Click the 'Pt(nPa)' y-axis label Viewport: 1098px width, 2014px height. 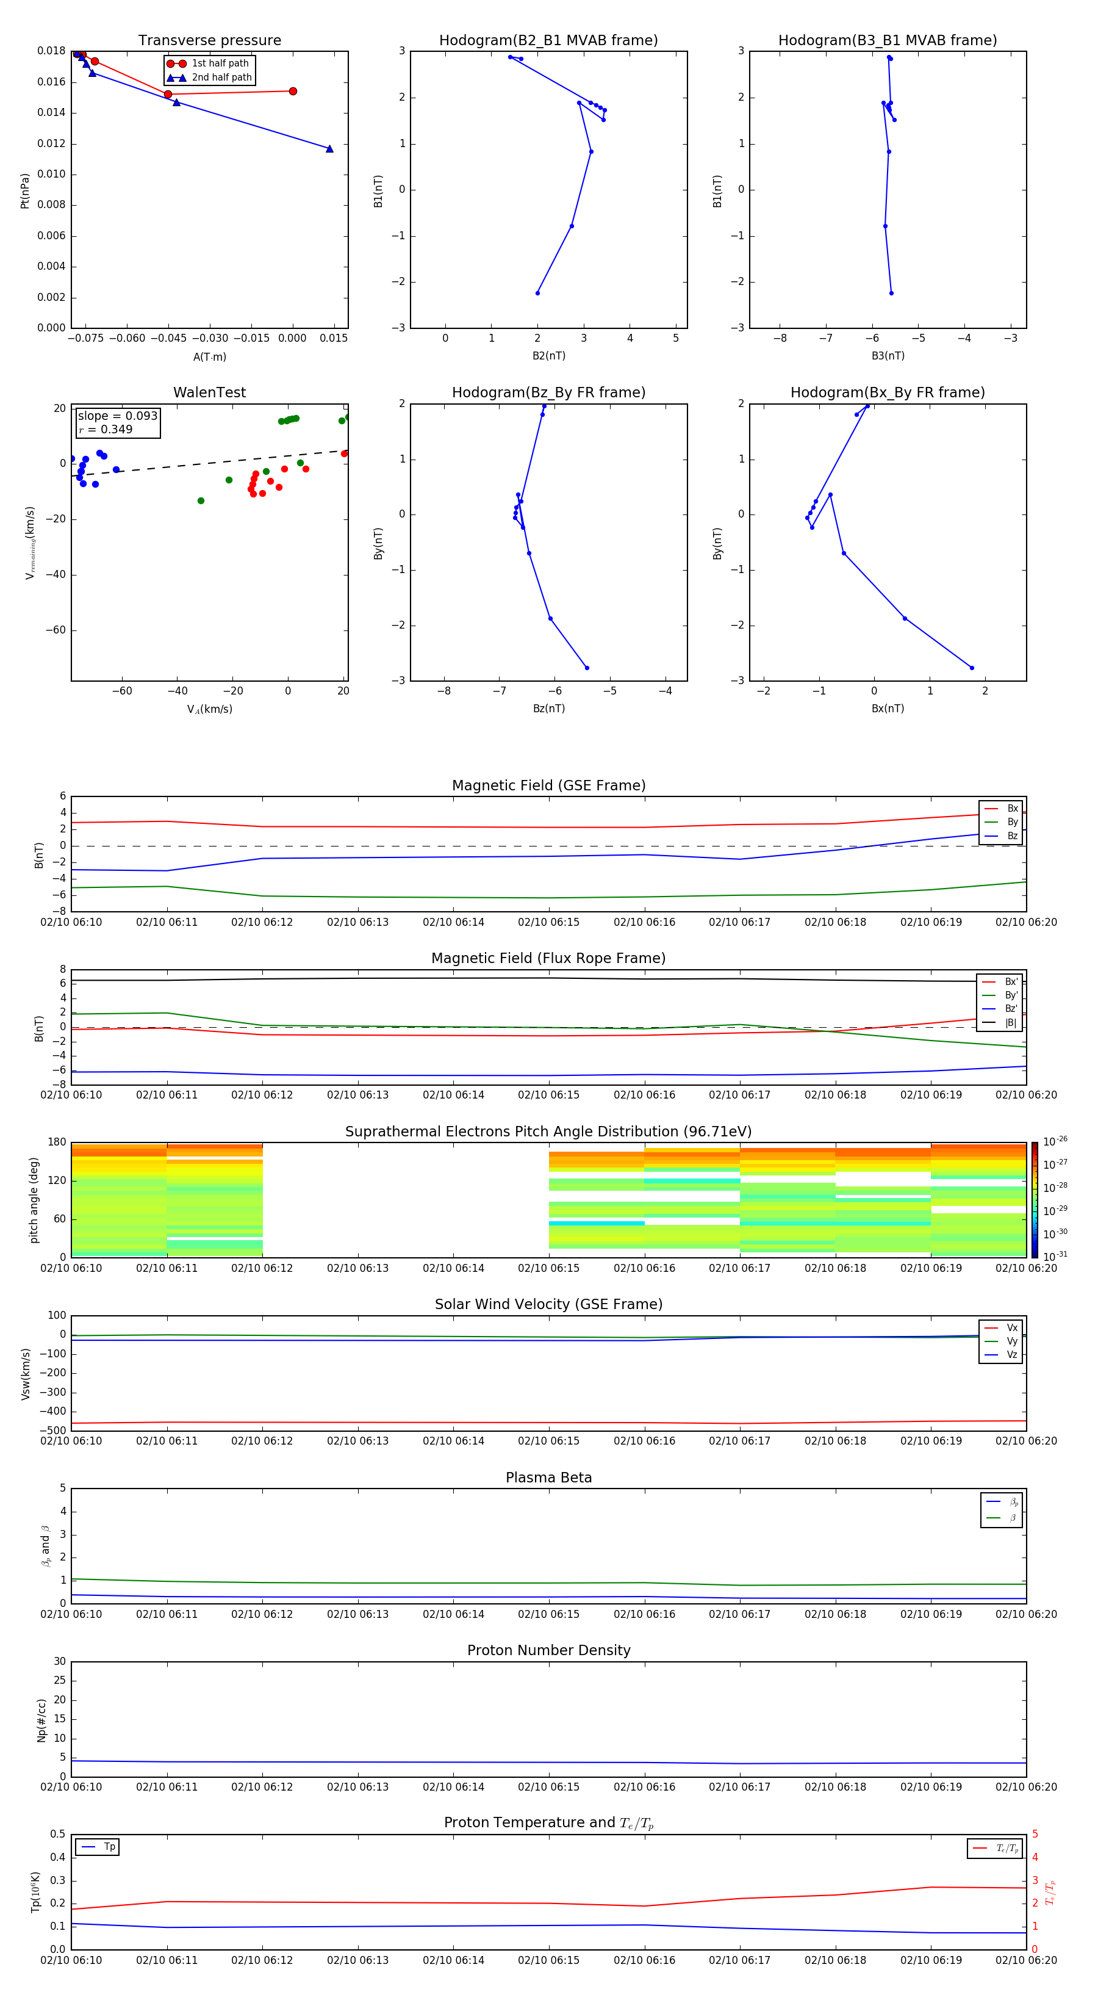point(24,190)
